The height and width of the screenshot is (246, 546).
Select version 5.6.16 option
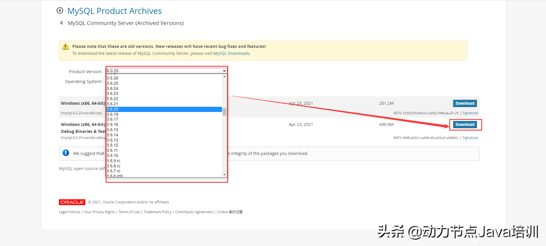(x=164, y=124)
